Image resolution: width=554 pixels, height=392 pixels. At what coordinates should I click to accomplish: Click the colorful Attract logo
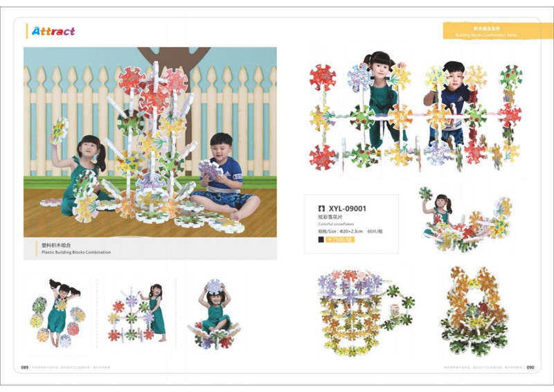click(x=53, y=31)
